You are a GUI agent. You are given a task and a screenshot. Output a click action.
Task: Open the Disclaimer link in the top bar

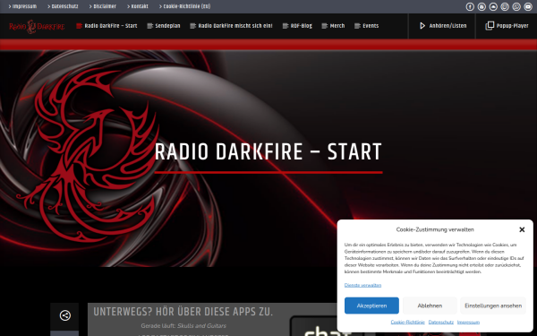[x=103, y=6]
